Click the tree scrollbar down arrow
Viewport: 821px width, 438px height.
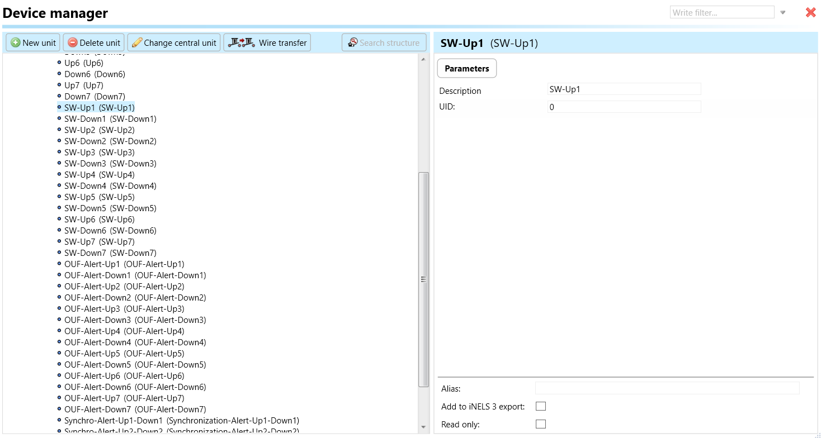click(x=423, y=427)
